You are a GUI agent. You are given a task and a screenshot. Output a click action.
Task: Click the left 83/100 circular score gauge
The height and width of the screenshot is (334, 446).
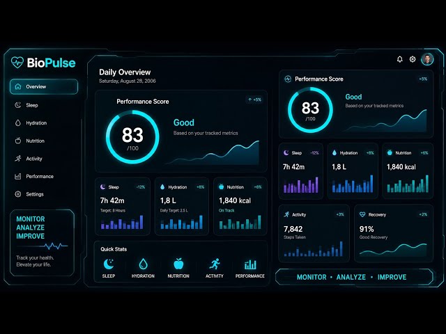[x=132, y=137]
